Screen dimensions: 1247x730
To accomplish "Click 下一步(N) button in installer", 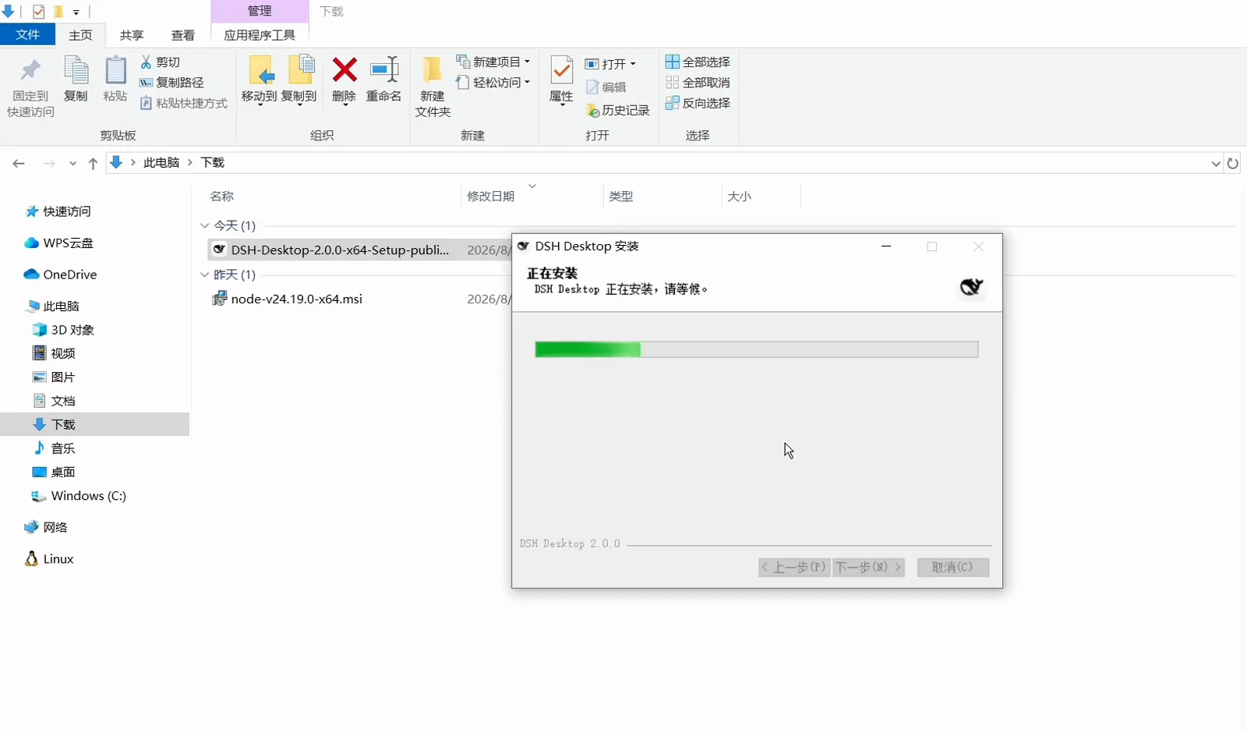I will (x=868, y=567).
